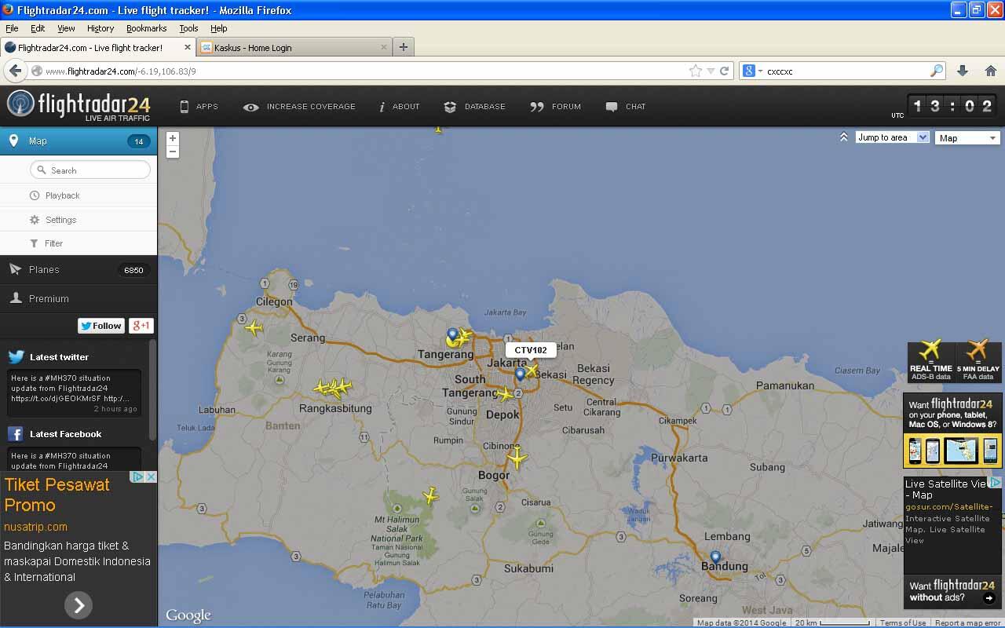Click the ad arrow button
The width and height of the screenshot is (1005, 628).
tap(78, 604)
